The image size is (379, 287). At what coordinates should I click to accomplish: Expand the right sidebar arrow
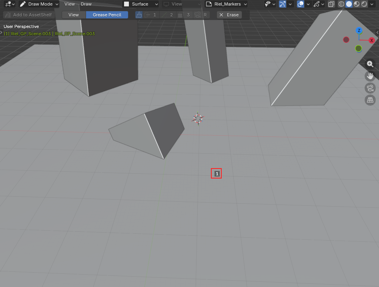coord(377,32)
